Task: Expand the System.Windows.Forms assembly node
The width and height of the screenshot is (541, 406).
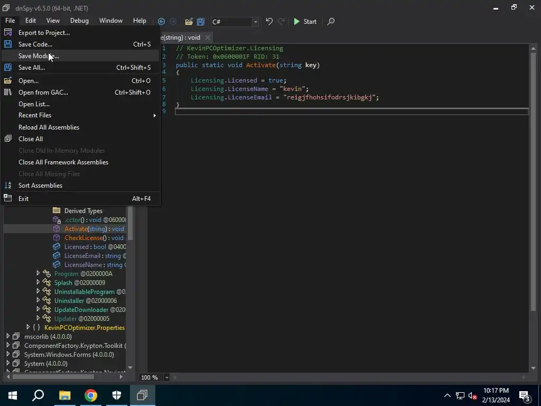Action: pos(8,354)
